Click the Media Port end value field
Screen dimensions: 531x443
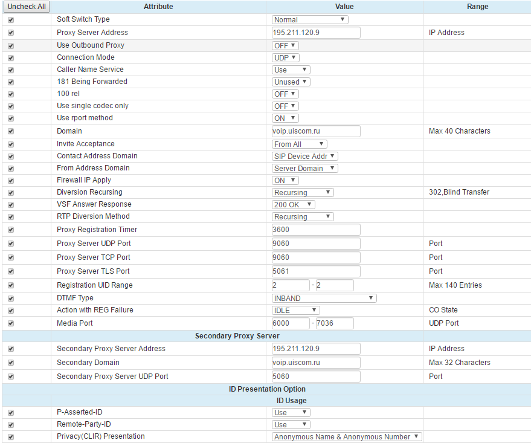334,323
